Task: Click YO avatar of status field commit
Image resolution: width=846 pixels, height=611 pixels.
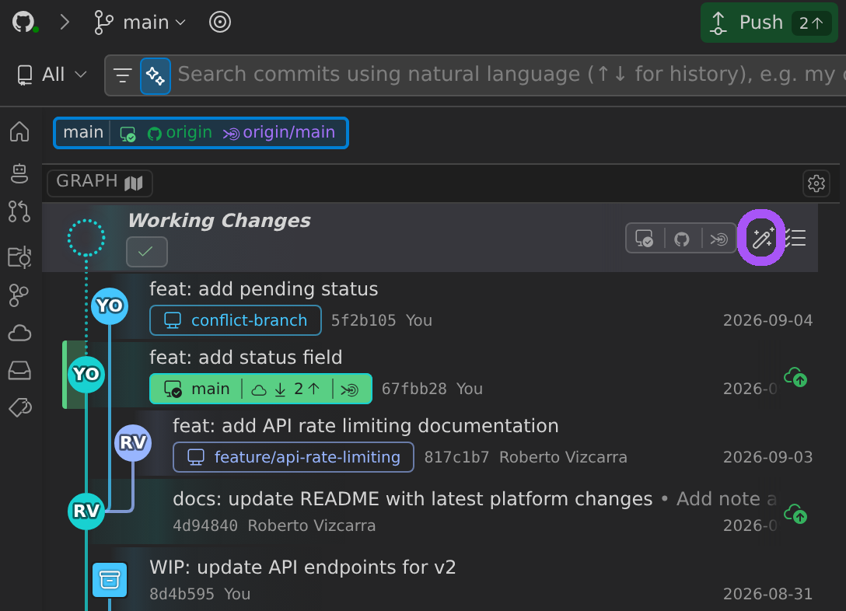Action: (x=86, y=374)
